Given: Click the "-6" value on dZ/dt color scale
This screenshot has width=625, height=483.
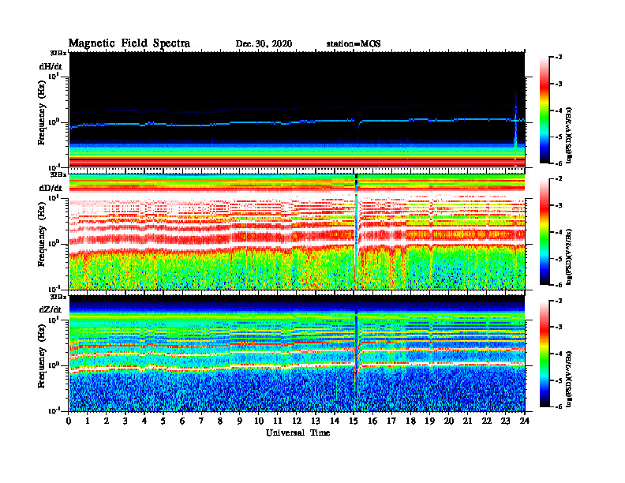Looking at the screenshot, I should (x=559, y=407).
